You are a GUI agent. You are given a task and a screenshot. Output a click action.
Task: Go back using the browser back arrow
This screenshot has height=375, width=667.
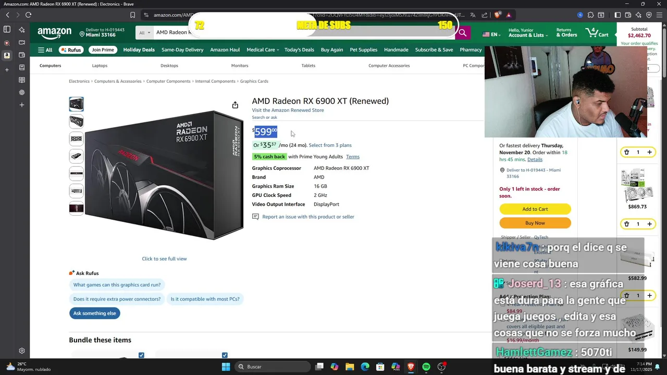click(7, 15)
